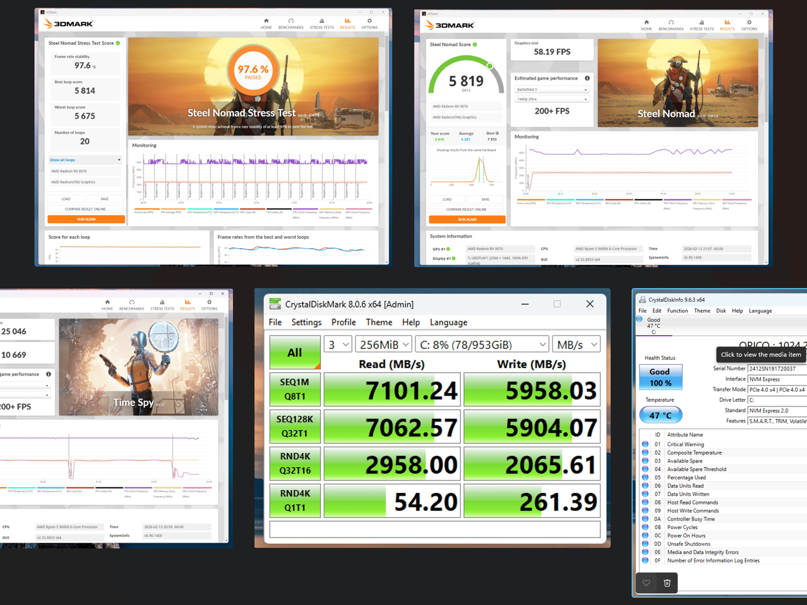Open the Edit menu in CrystalDiskInfo

click(656, 311)
